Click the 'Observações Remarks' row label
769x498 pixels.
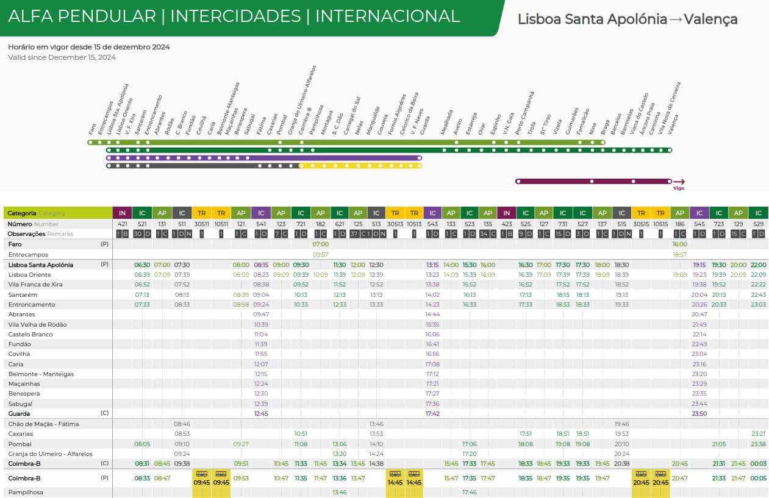click(40, 234)
